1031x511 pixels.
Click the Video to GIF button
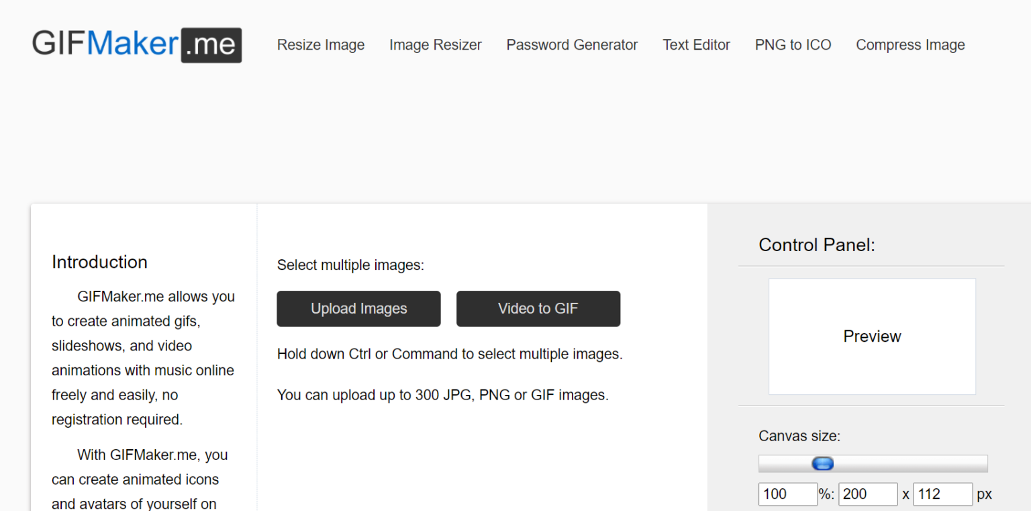click(x=538, y=308)
